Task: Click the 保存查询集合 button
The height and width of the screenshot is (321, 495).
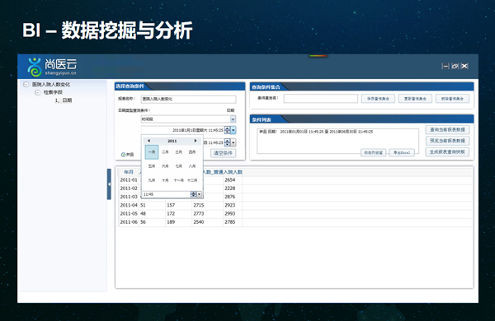Action: [x=378, y=99]
